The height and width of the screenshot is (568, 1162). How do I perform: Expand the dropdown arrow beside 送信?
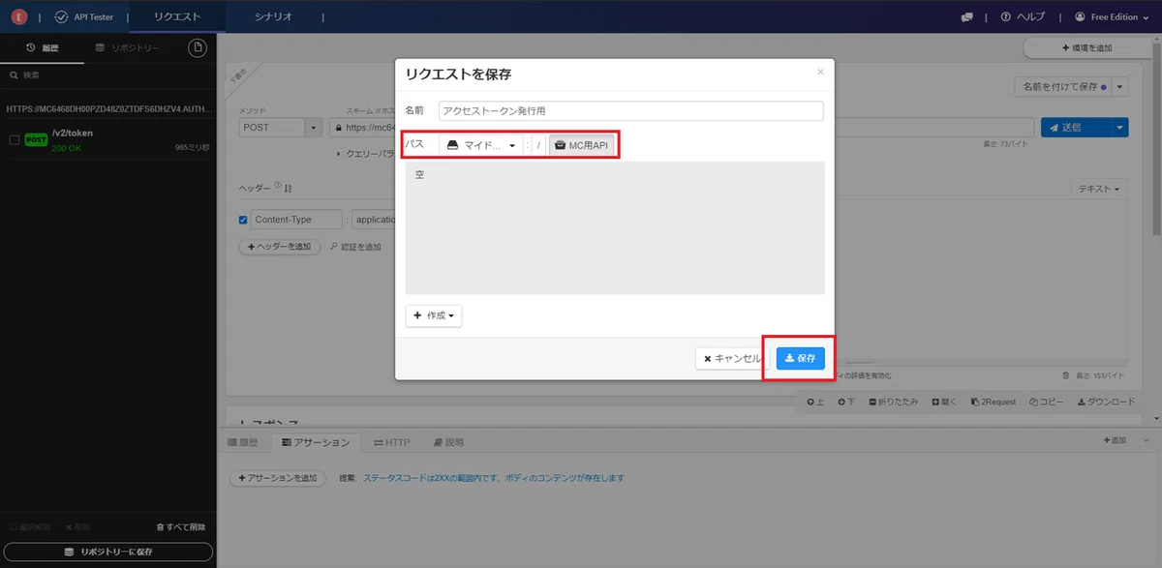(1119, 127)
